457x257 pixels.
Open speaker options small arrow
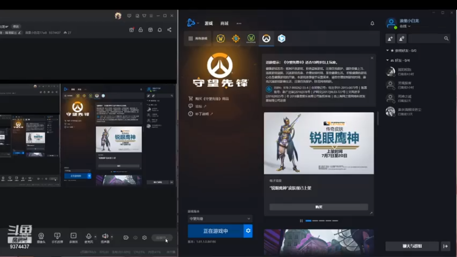[x=112, y=236]
